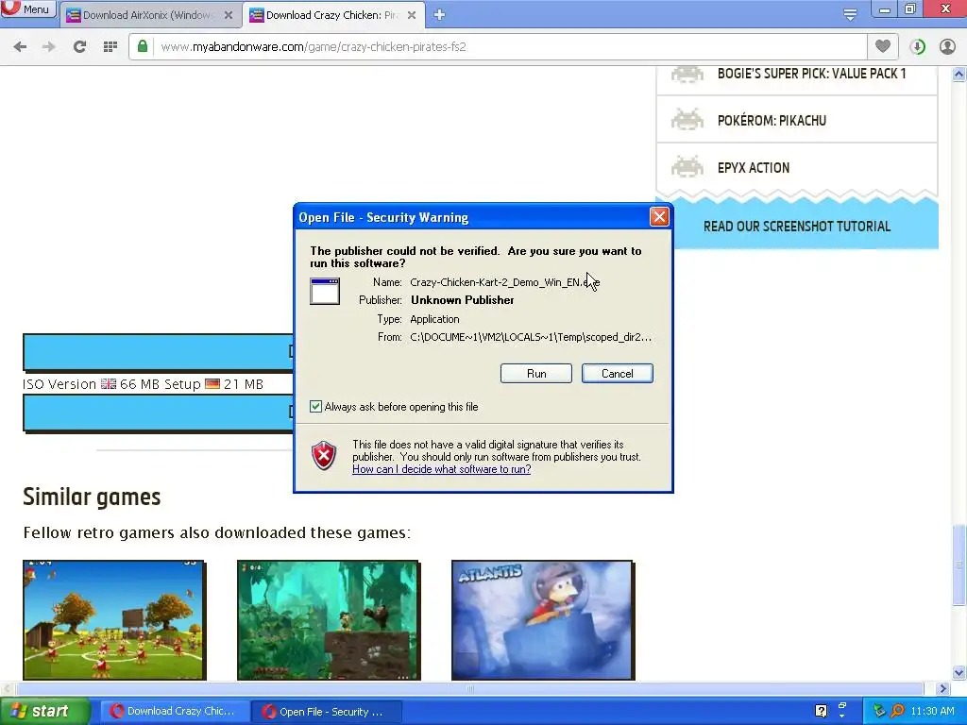Click the orange magnifier tray icon
967x725 pixels.
(x=897, y=711)
